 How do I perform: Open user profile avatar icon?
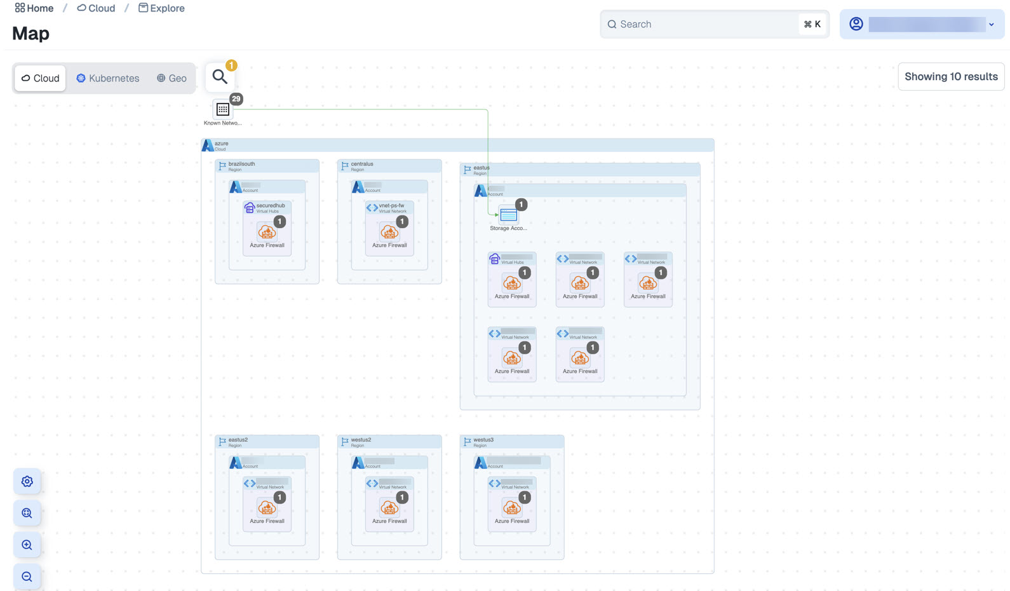point(856,24)
